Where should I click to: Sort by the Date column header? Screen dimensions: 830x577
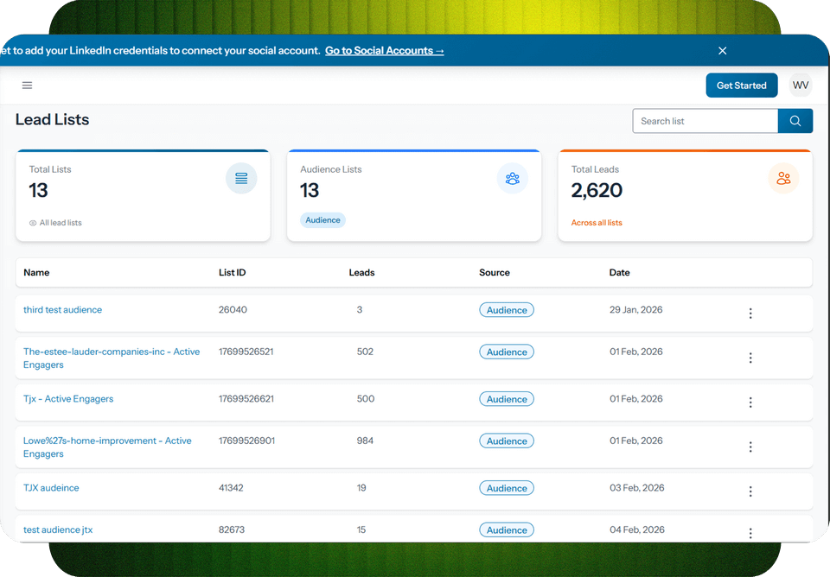coord(619,272)
